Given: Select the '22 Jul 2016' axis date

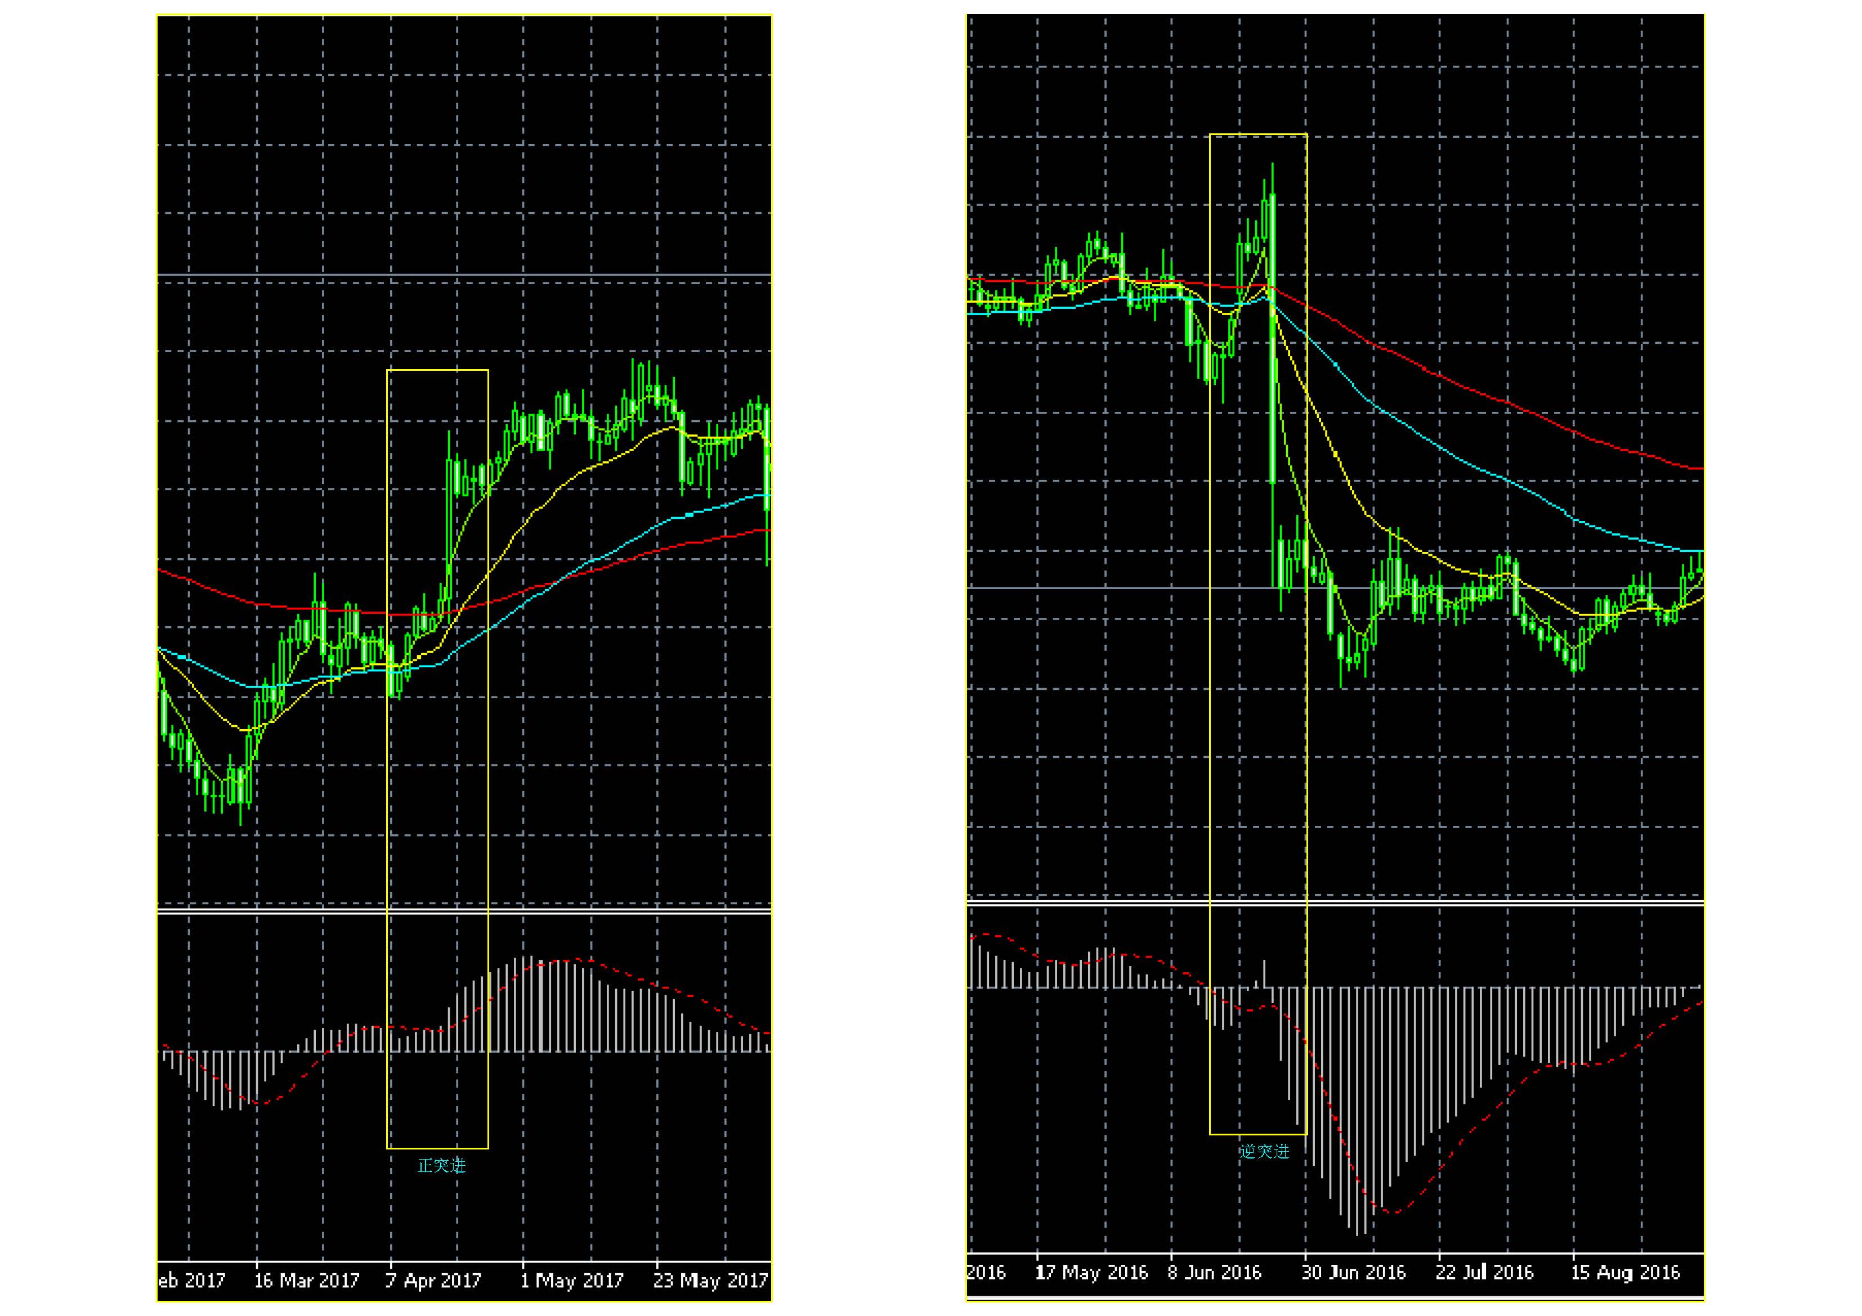Looking at the screenshot, I should 1485,1273.
